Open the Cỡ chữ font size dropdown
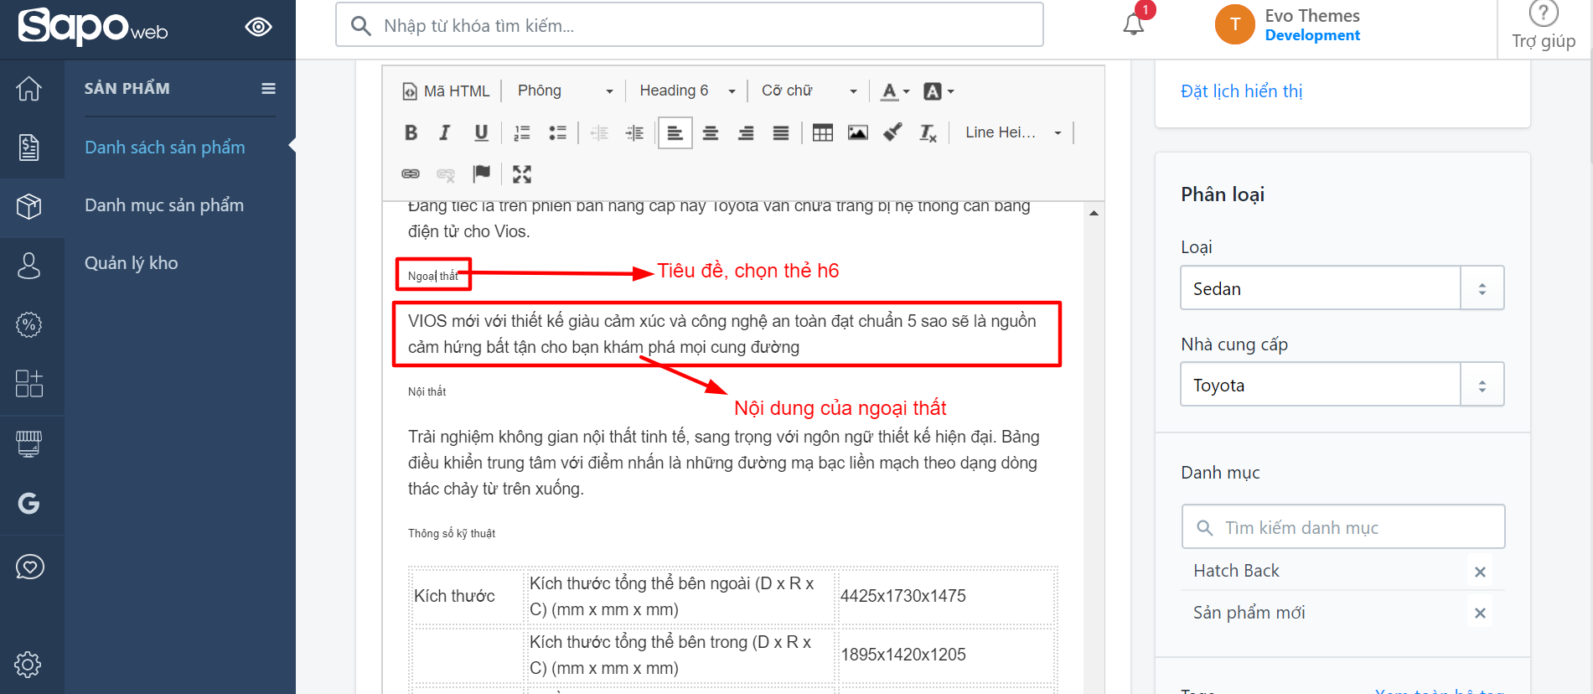This screenshot has width=1593, height=694. (809, 91)
